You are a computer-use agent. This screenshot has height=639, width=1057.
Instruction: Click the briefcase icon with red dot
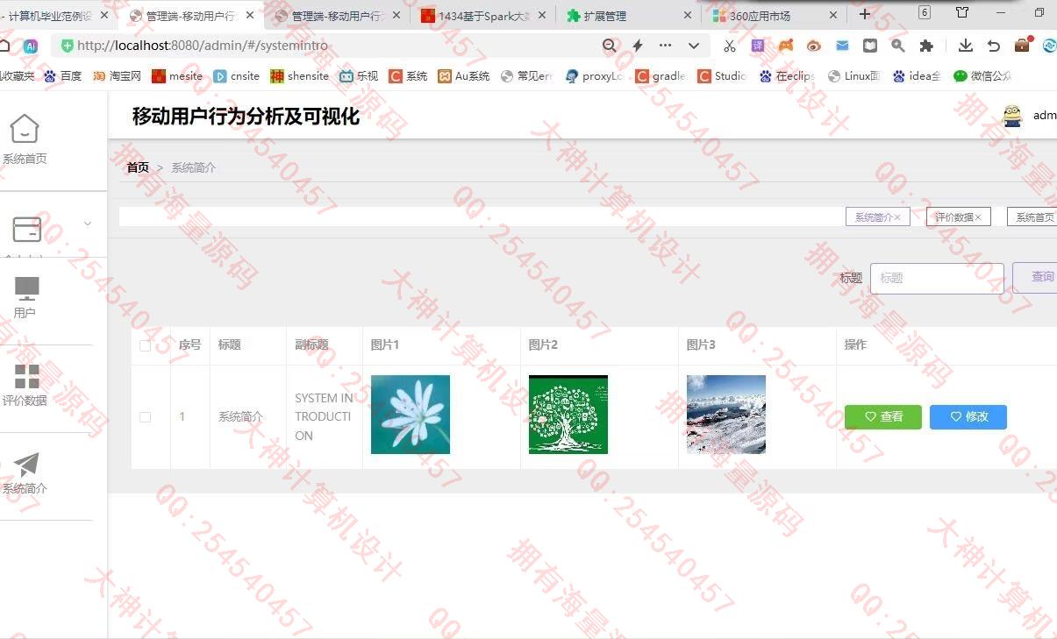coord(1023,45)
